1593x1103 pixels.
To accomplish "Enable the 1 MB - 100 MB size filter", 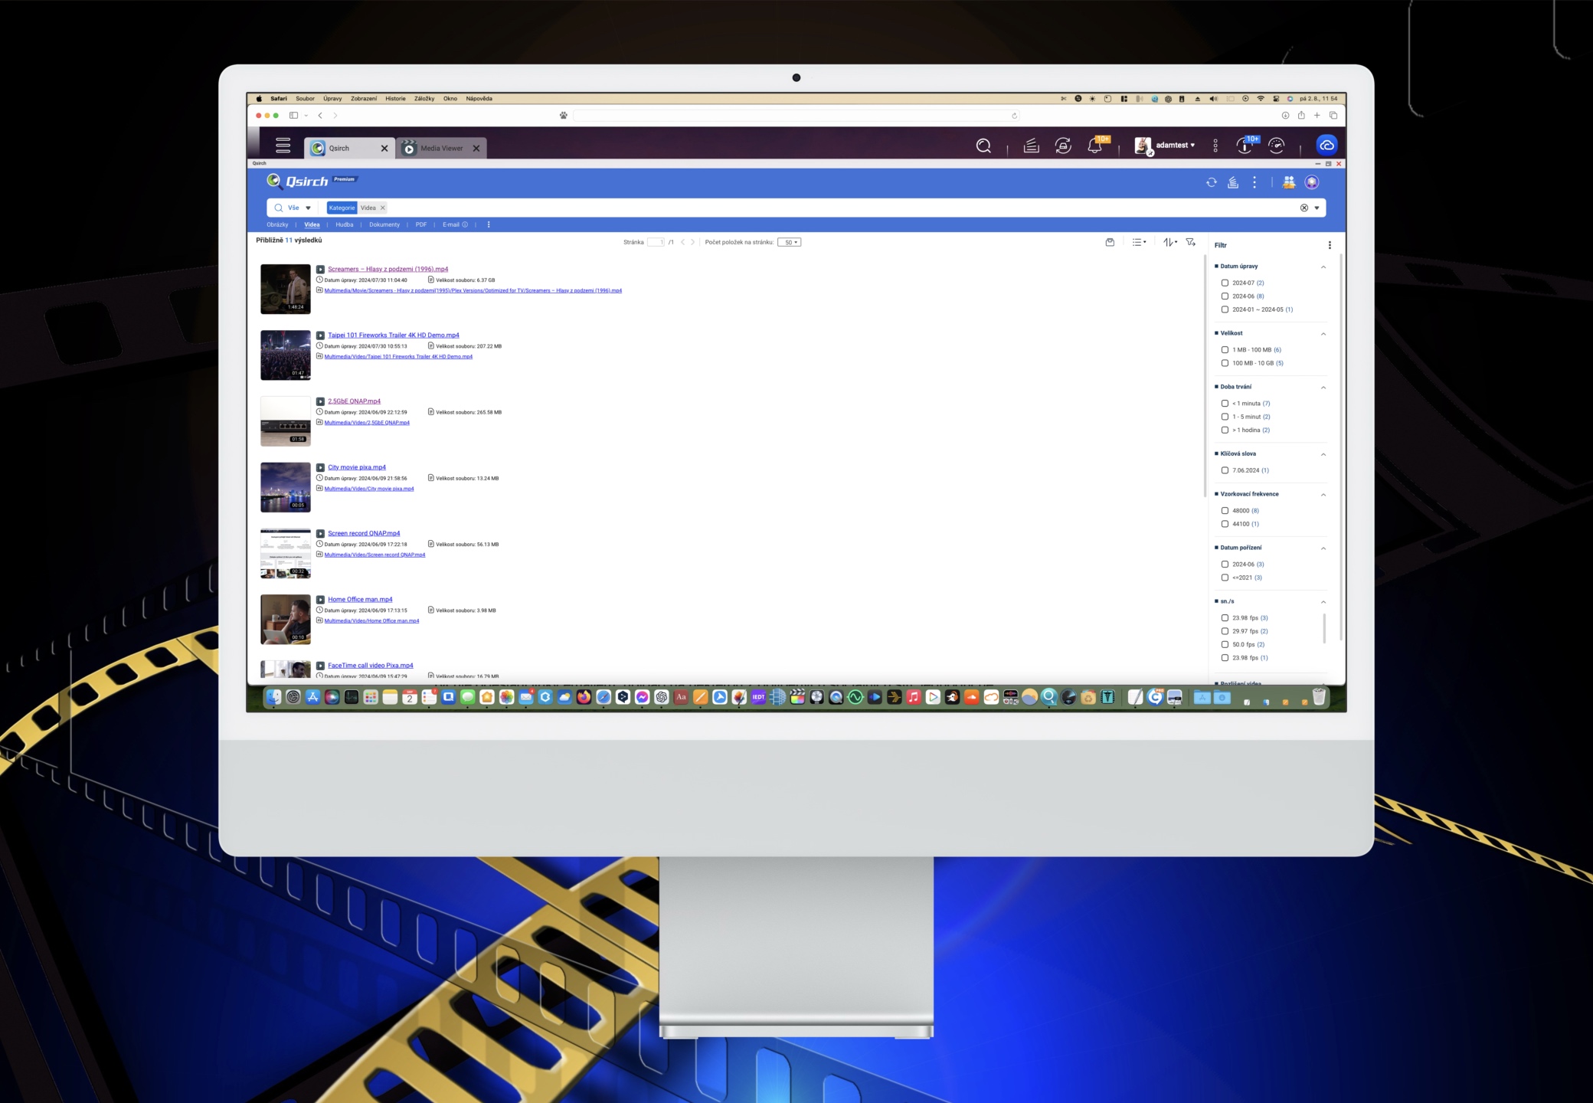I will (x=1225, y=350).
